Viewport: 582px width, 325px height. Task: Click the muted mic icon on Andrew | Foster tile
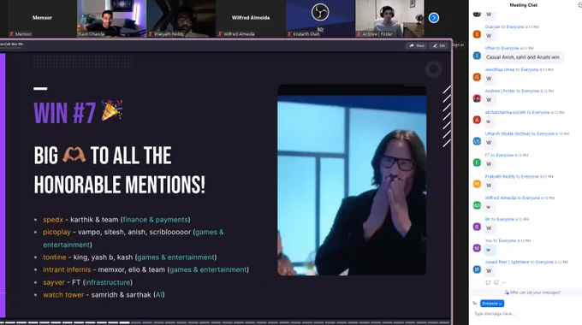coord(359,33)
